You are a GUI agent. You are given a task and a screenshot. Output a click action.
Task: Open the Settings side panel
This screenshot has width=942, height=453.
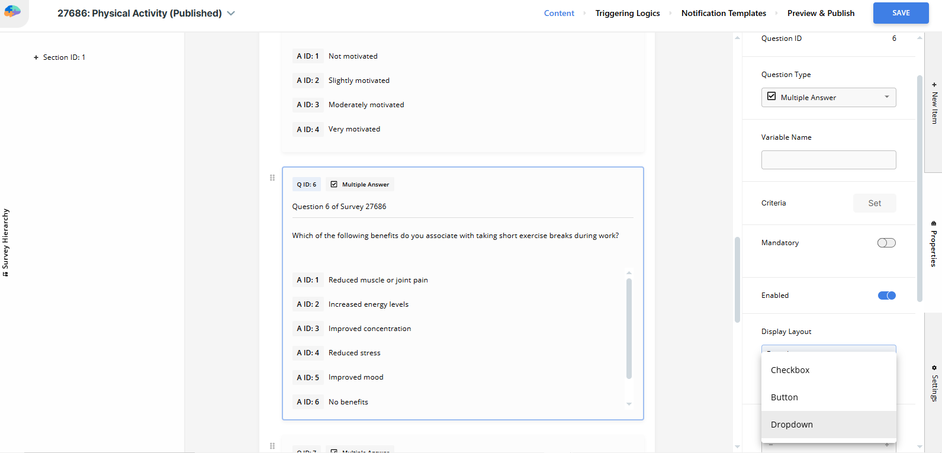(934, 384)
